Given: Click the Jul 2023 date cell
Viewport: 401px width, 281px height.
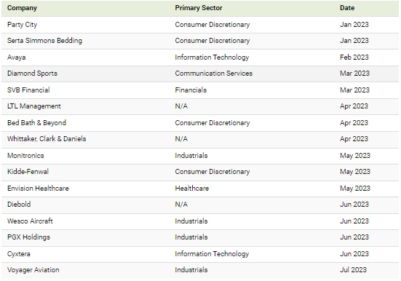Looking at the screenshot, I should [x=353, y=270].
